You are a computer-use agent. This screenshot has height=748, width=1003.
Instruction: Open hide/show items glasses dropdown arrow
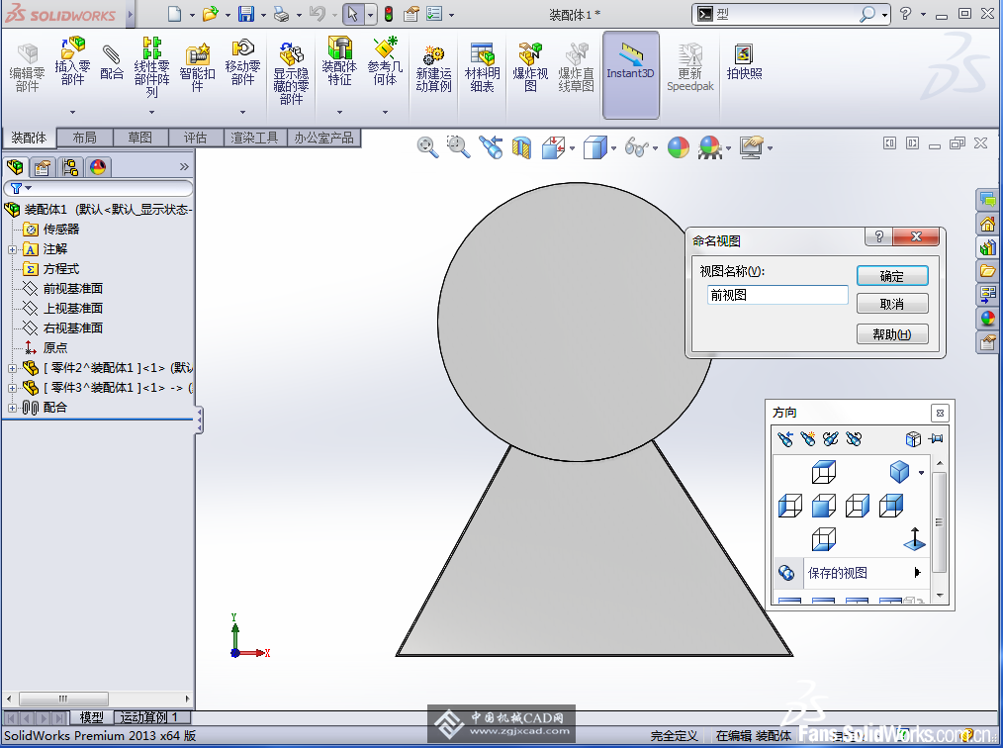[x=656, y=148]
